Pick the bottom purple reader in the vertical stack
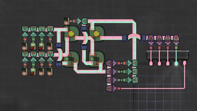 pyautogui.click(x=109, y=88)
